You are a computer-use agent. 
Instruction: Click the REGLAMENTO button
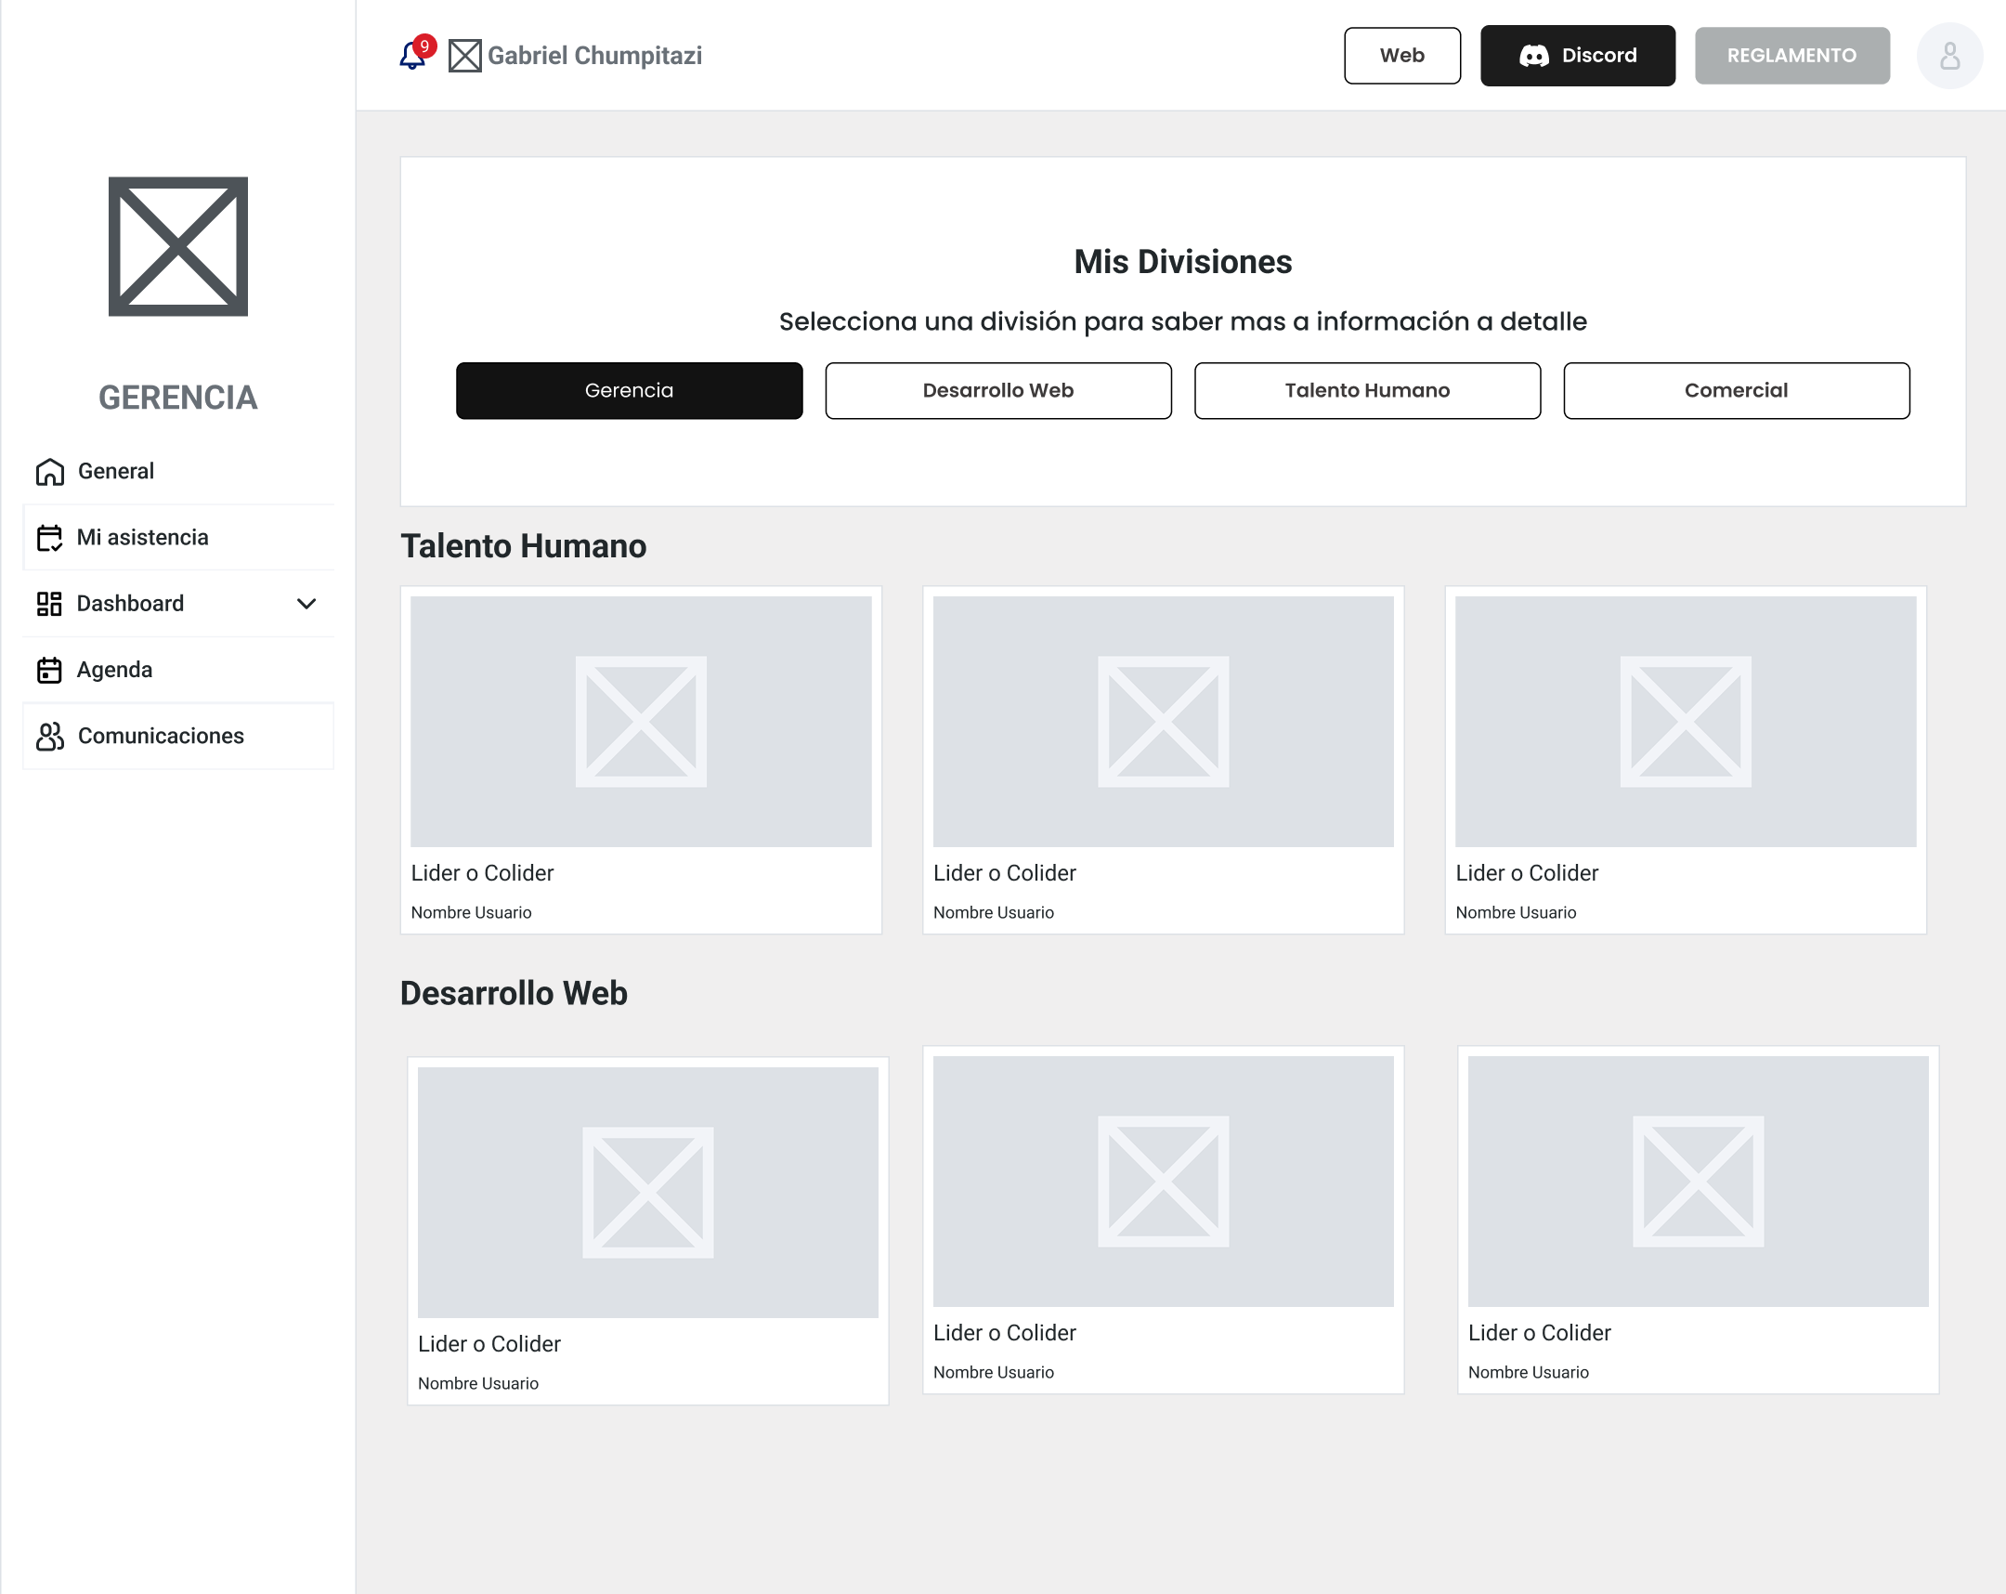click(x=1791, y=56)
